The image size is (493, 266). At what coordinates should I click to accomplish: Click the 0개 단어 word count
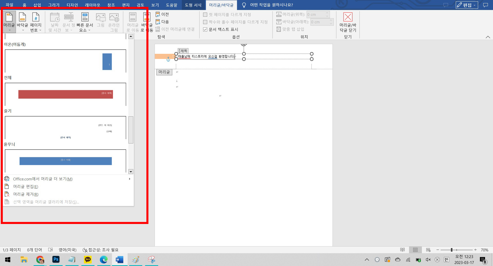(34, 250)
